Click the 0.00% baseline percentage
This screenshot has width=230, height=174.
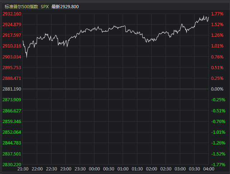[x=217, y=89]
